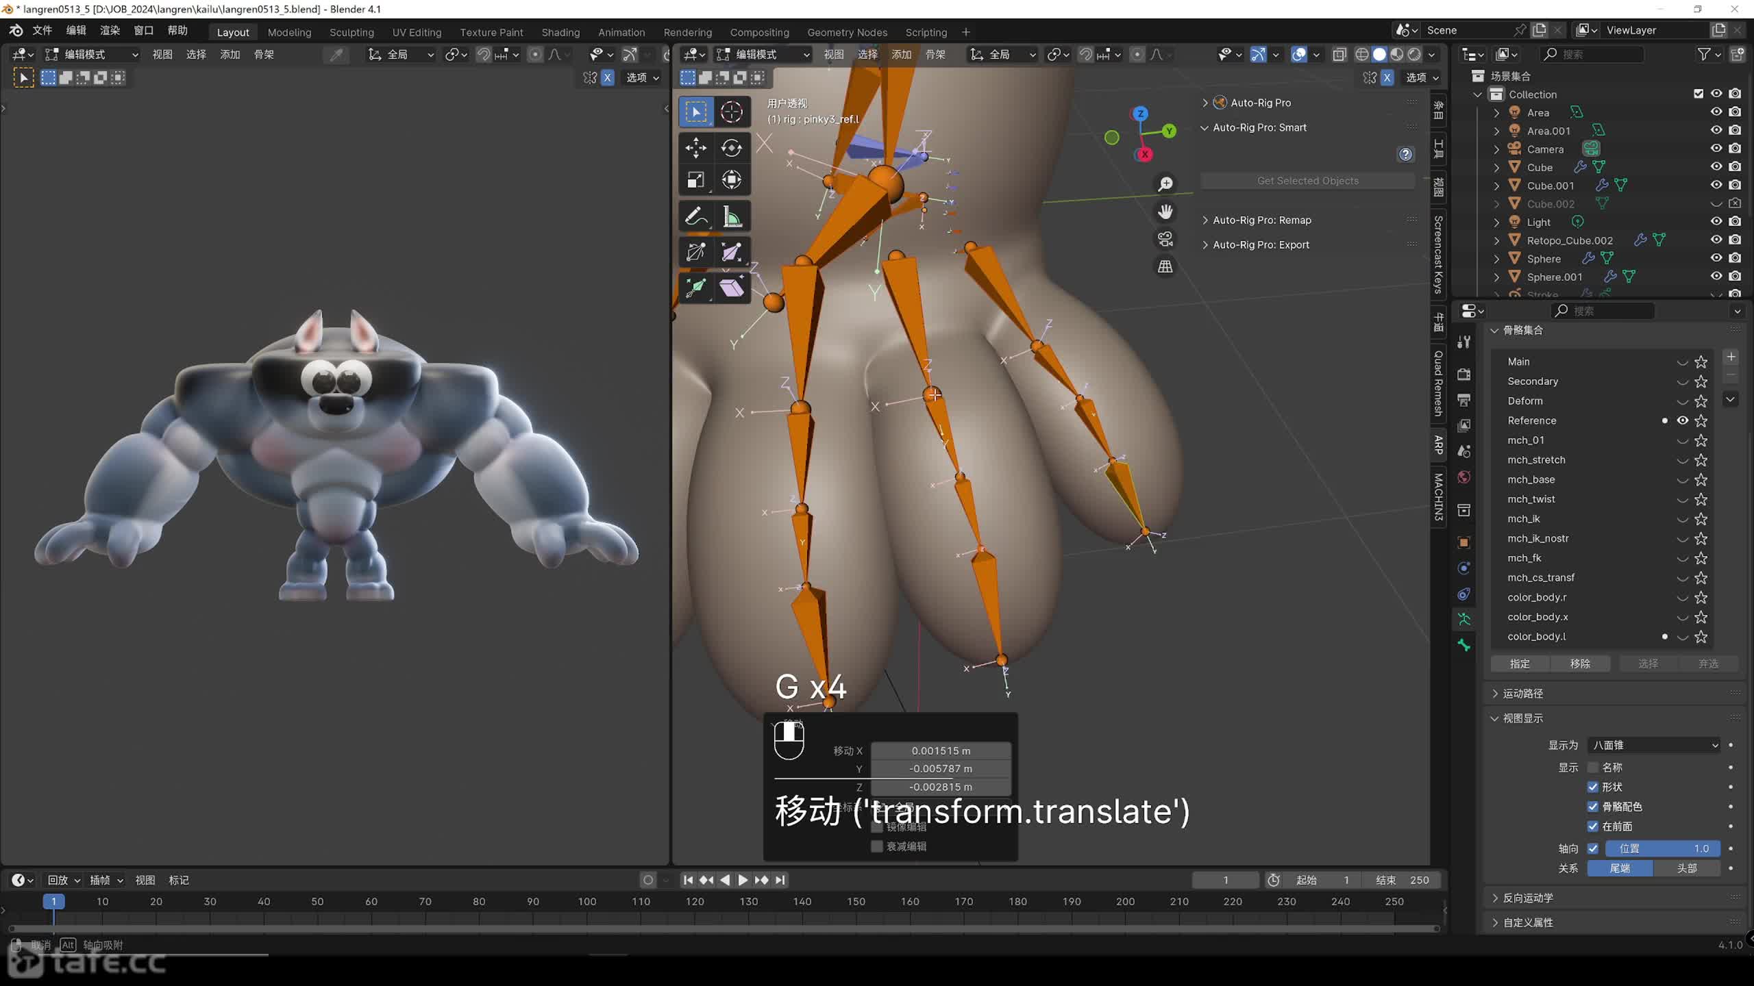Open the ARP sidebar tab

(1438, 445)
